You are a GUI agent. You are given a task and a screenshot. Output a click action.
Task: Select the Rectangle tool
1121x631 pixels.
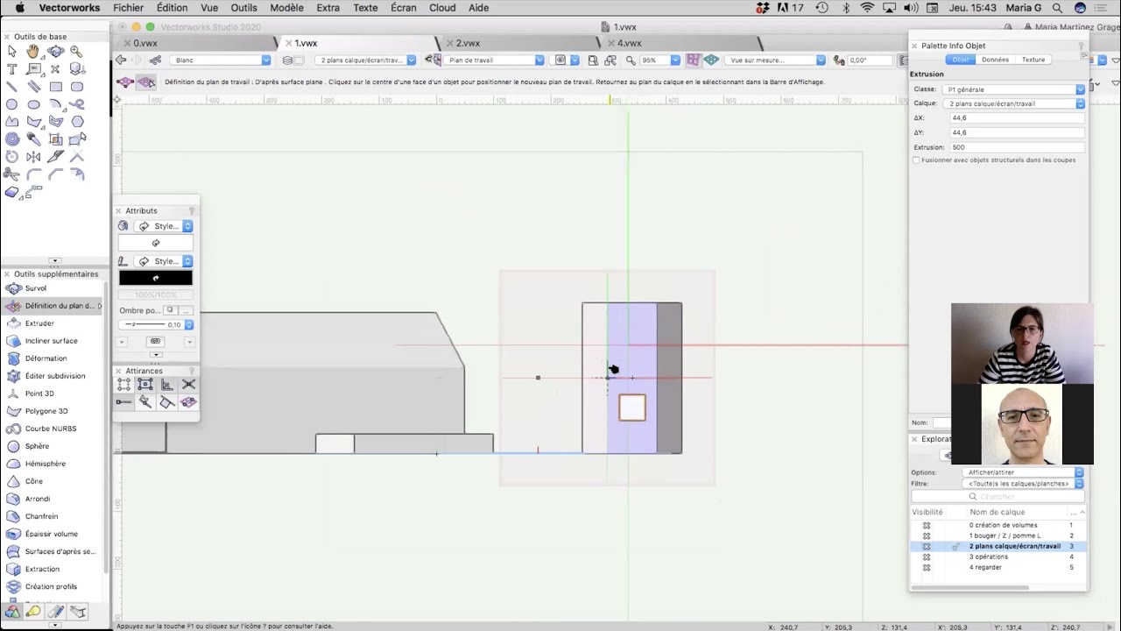click(55, 87)
